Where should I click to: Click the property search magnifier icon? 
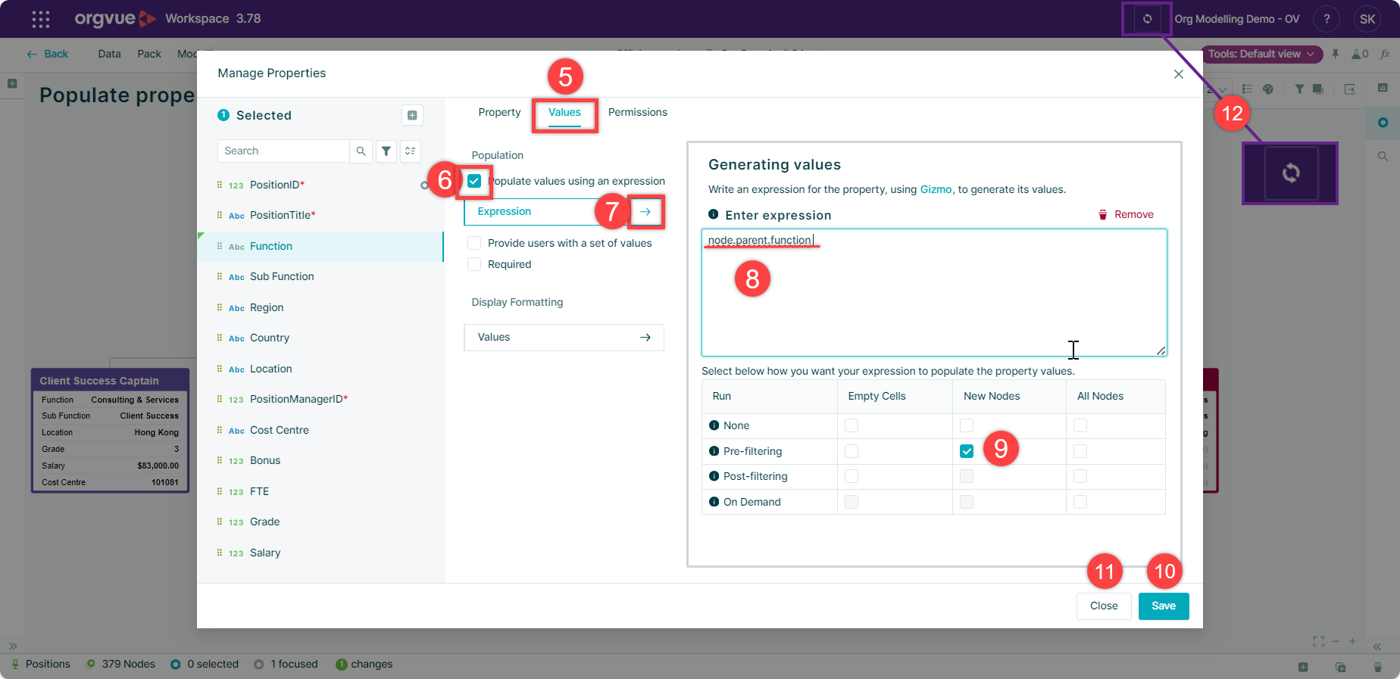(x=361, y=151)
